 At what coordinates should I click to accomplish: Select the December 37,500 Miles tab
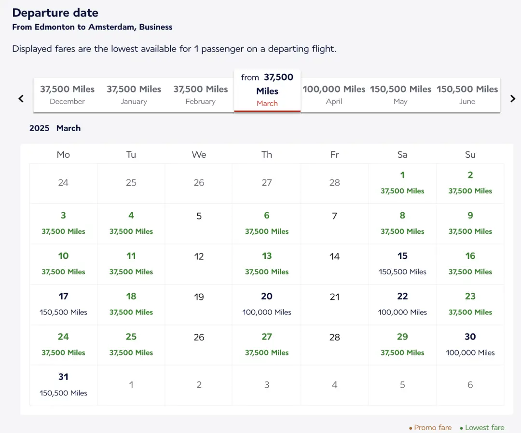pos(67,95)
